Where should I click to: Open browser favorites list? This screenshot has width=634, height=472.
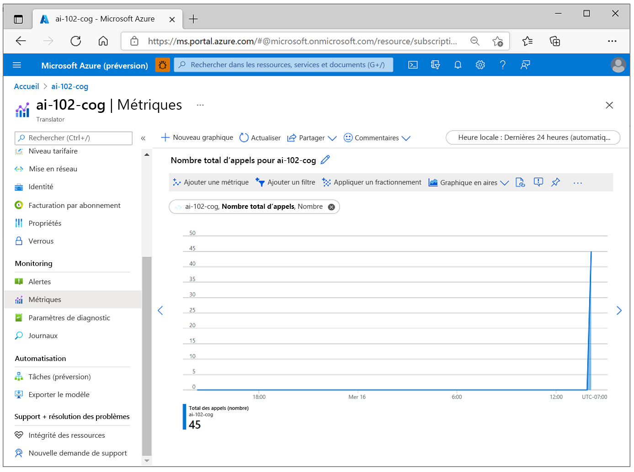click(x=527, y=41)
